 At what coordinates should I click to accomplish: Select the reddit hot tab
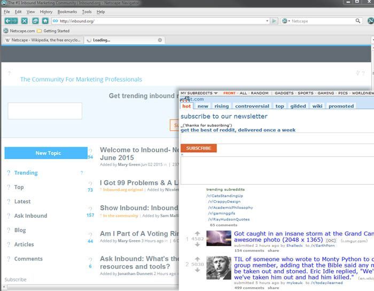tap(186, 106)
